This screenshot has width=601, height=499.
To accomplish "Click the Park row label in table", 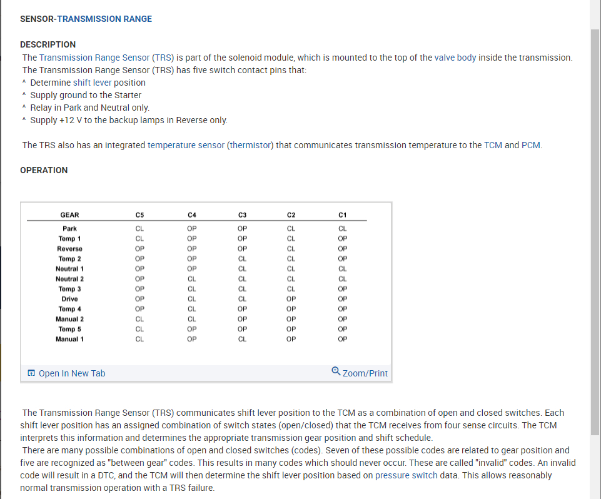I will (69, 229).
